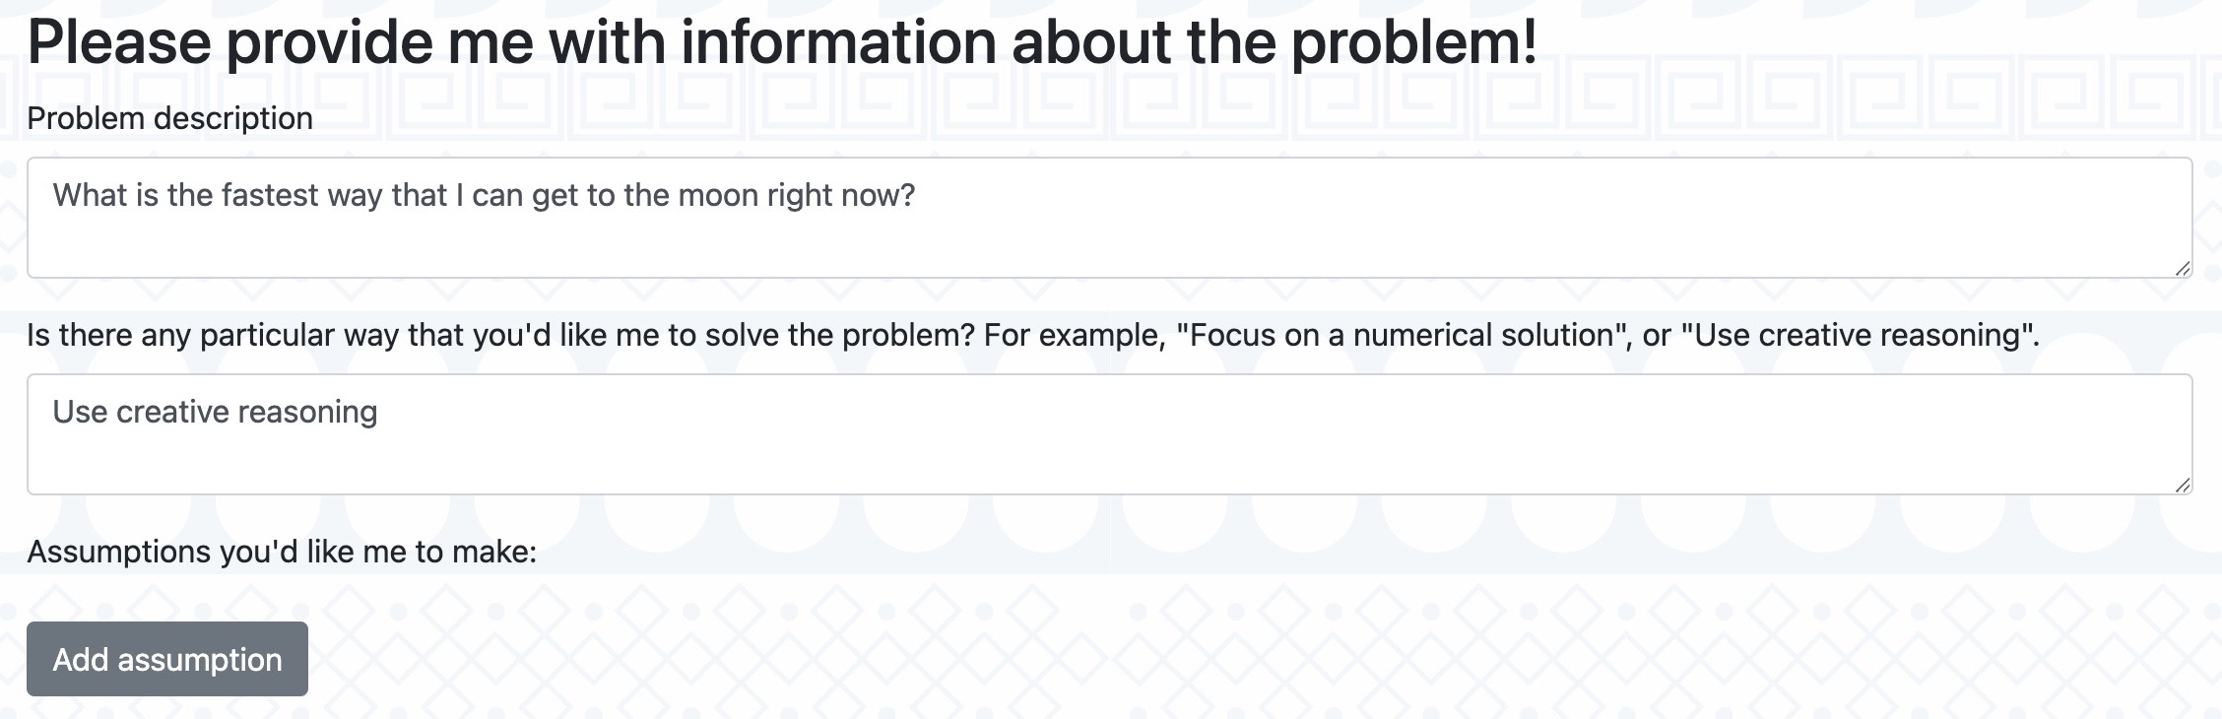Viewport: 2222px width, 719px height.
Task: Click the word 'problem!' in the heading
Action: tap(1414, 43)
